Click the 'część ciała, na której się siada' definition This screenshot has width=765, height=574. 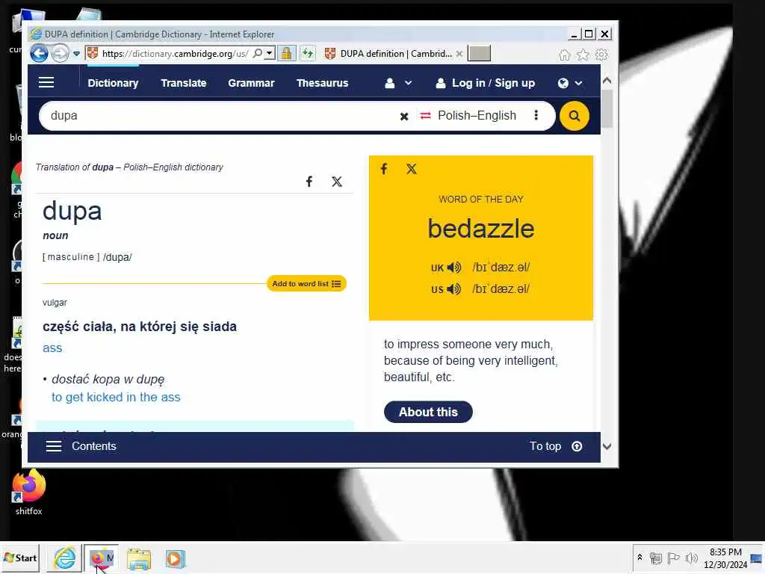(140, 327)
